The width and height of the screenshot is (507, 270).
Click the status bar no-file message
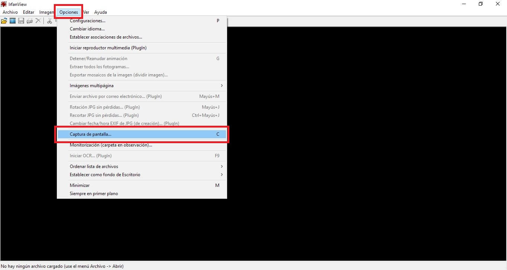pyautogui.click(x=62, y=266)
